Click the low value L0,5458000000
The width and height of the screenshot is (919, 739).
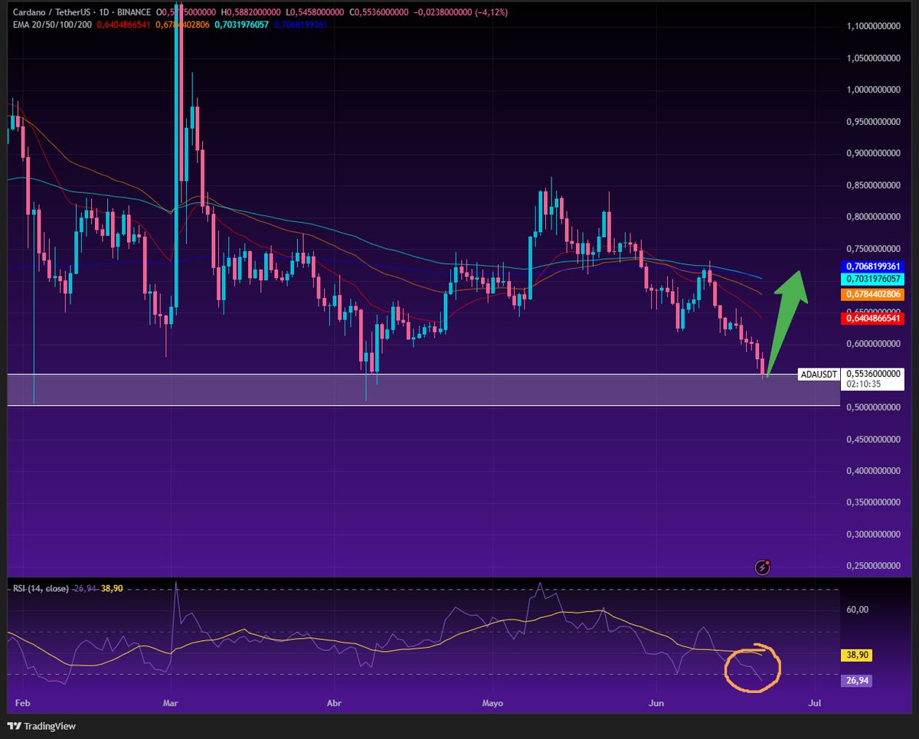coord(314,13)
